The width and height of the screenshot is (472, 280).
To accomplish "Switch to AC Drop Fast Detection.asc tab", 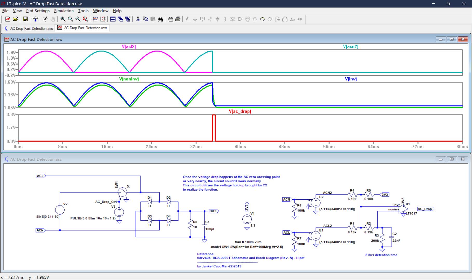I will tap(29, 28).
